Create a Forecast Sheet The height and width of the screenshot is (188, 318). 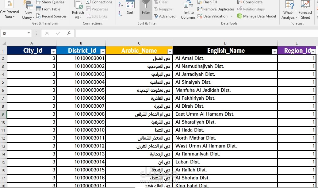pyautogui.click(x=305, y=10)
